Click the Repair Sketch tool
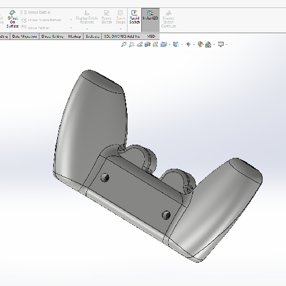286x286 pixels. (106, 17)
